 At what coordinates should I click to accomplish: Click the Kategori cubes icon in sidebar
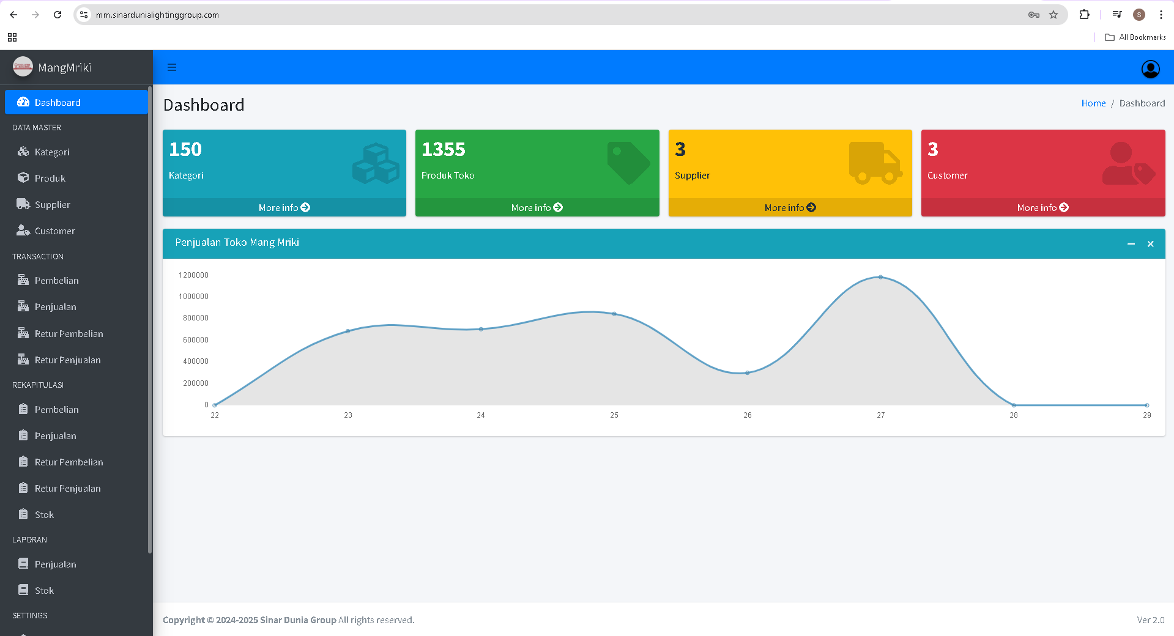pos(23,152)
